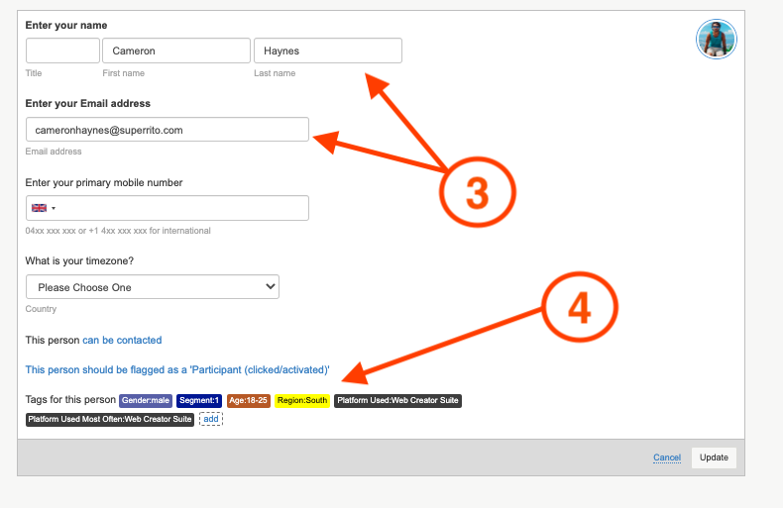Screen dimensions: 783x508
Task: Focus the Last name field containing Haynes
Action: tap(327, 51)
